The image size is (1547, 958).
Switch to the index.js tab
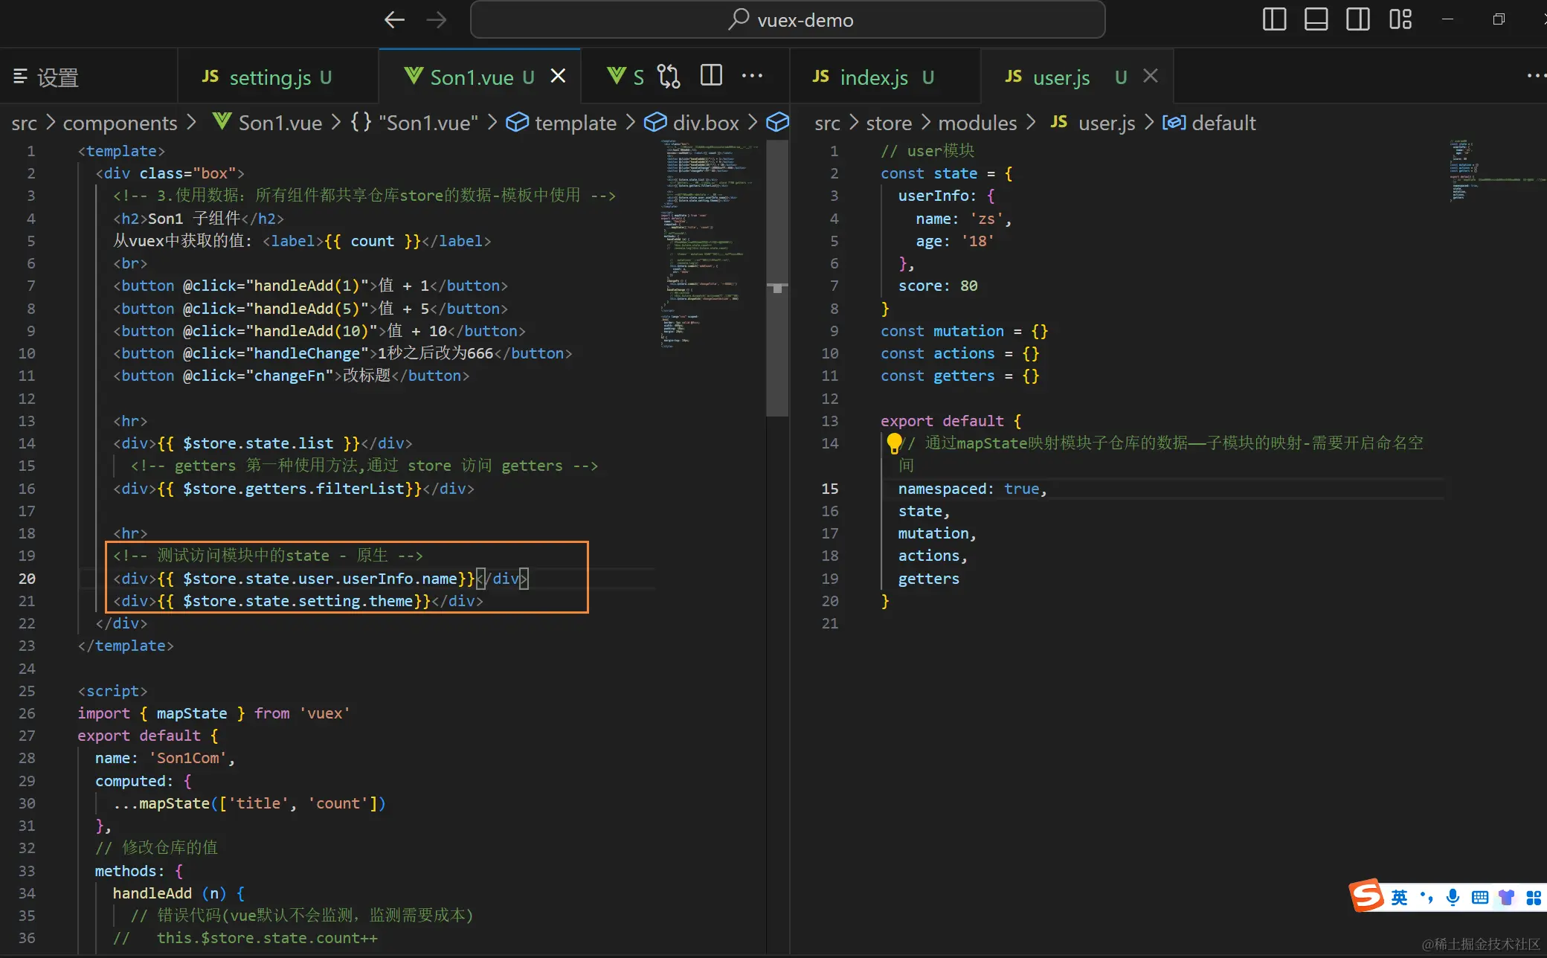click(885, 77)
